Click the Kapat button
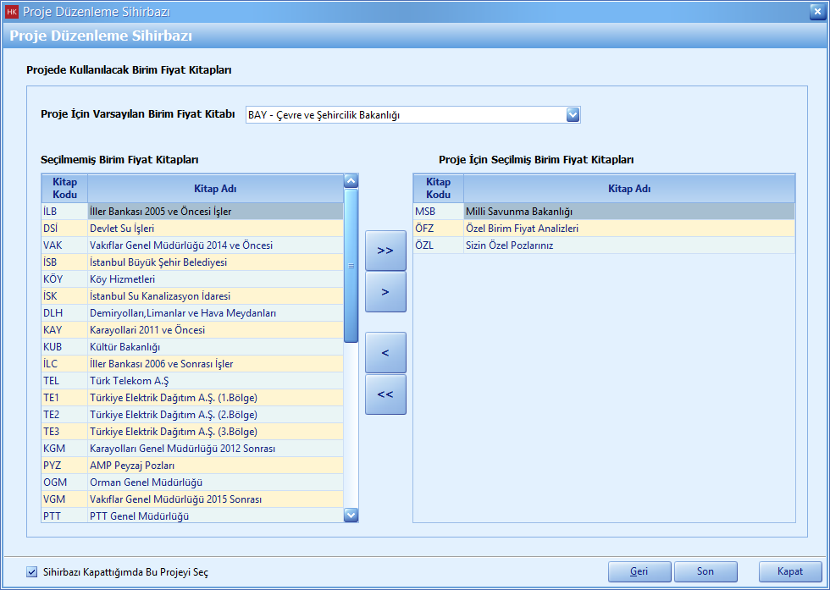830x590 pixels. 790,571
